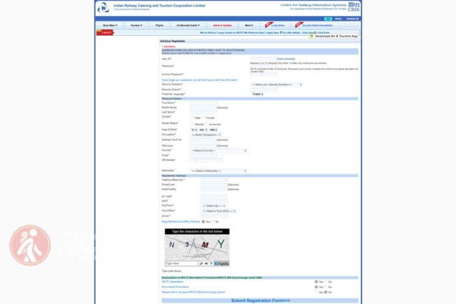Choose Married marital status

[x=192, y=124]
